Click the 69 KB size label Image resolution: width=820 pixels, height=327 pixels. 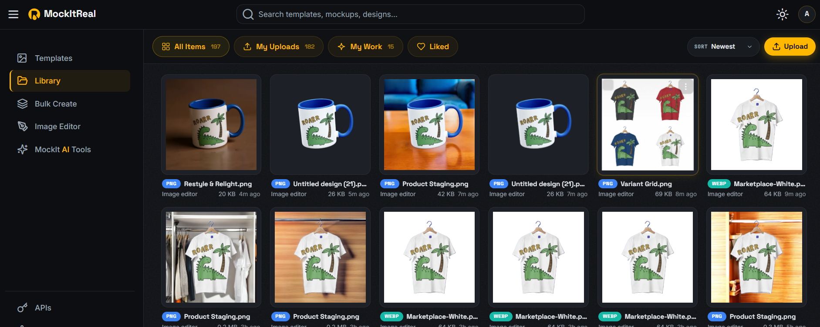[x=664, y=194]
